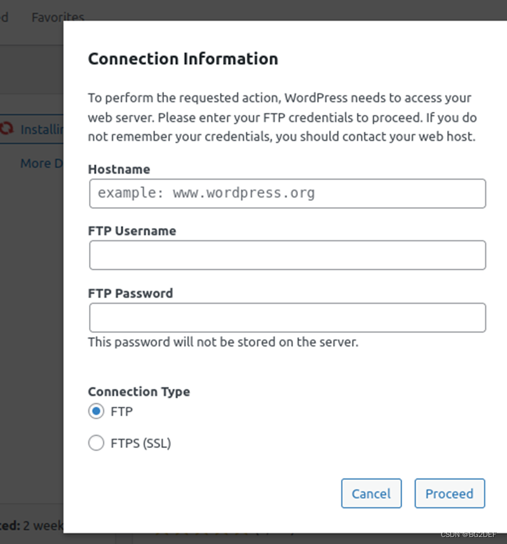Viewport: 507px width, 544px height.
Task: Click the Connection Information dialog title
Action: 183,59
